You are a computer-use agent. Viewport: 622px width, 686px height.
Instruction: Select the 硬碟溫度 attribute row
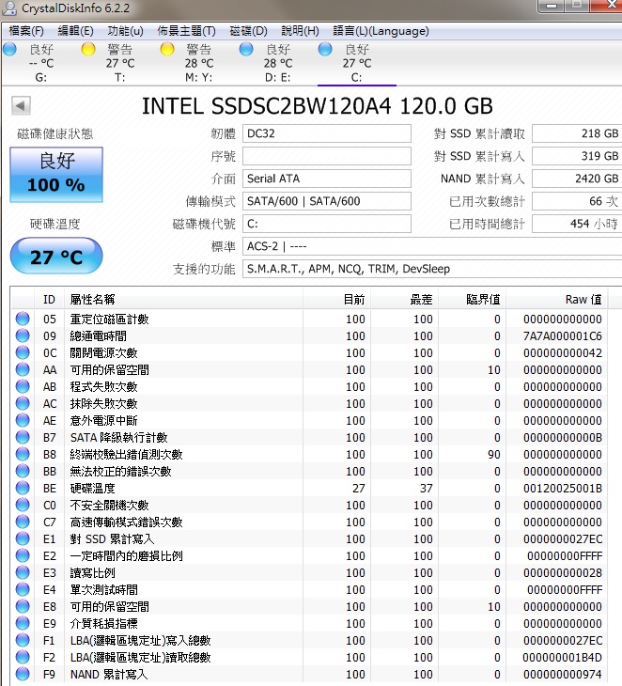pyautogui.click(x=309, y=489)
